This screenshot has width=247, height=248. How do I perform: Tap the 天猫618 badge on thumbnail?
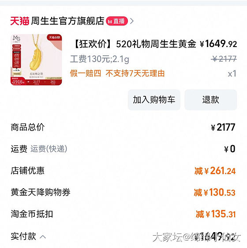coord(54,37)
